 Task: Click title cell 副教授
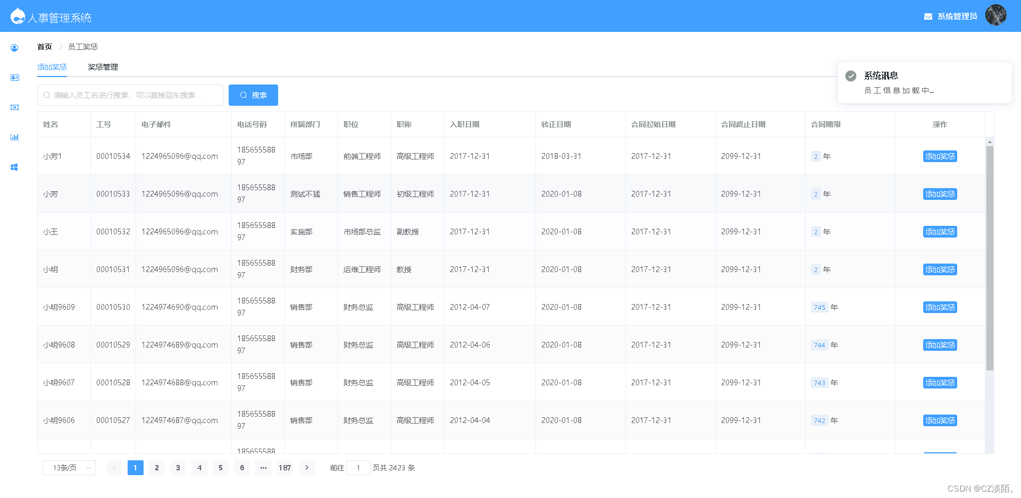coord(408,232)
